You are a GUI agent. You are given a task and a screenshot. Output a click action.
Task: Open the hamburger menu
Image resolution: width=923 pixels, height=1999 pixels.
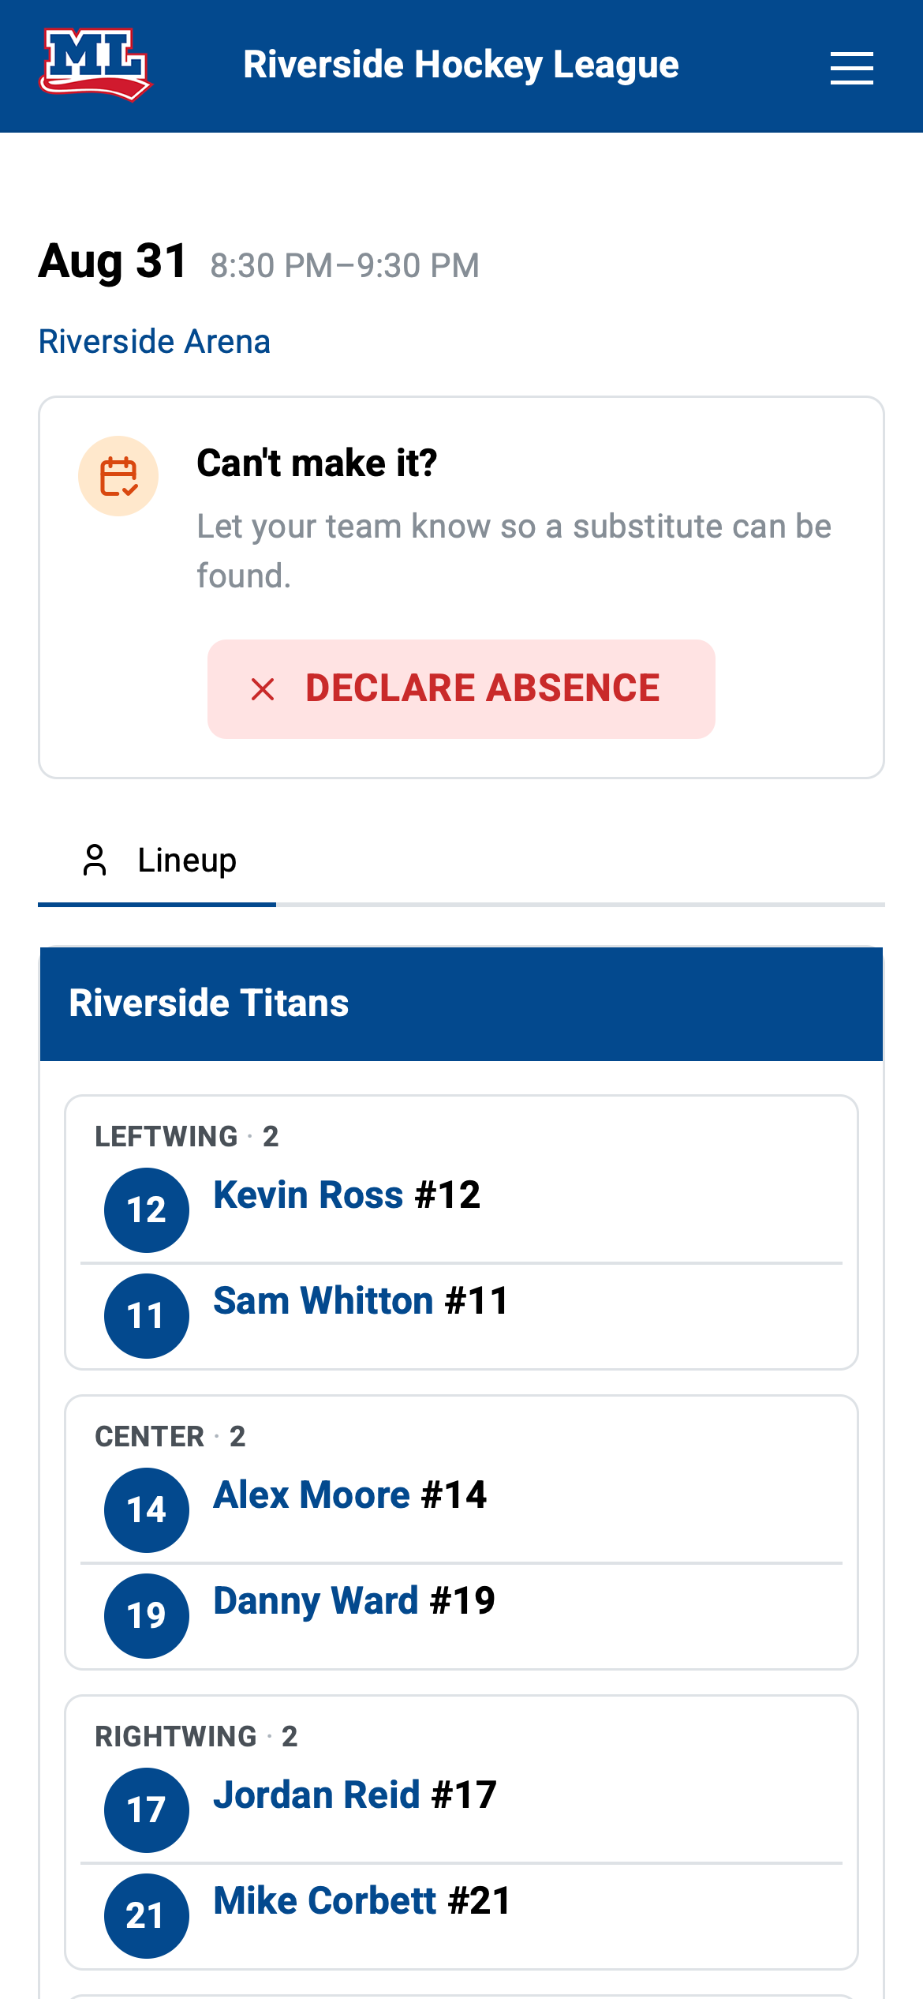pyautogui.click(x=851, y=68)
